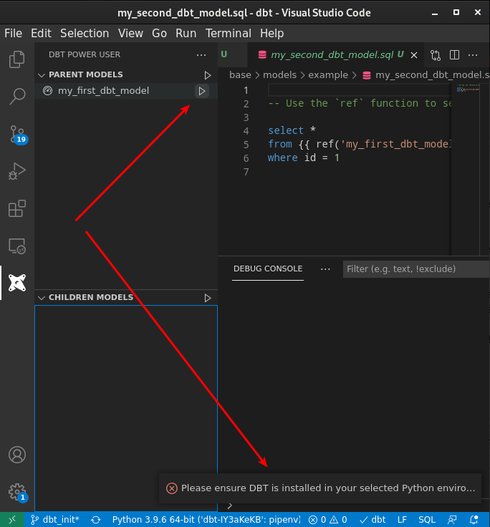Open the Remote Explorer icon

(16, 246)
